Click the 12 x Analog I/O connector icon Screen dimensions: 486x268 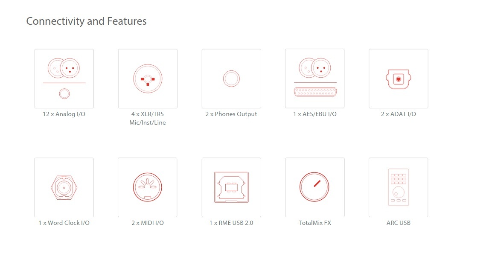tap(64, 79)
